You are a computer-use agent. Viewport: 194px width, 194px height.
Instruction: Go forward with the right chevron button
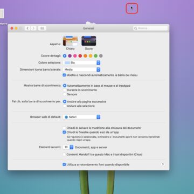tap(33, 28)
